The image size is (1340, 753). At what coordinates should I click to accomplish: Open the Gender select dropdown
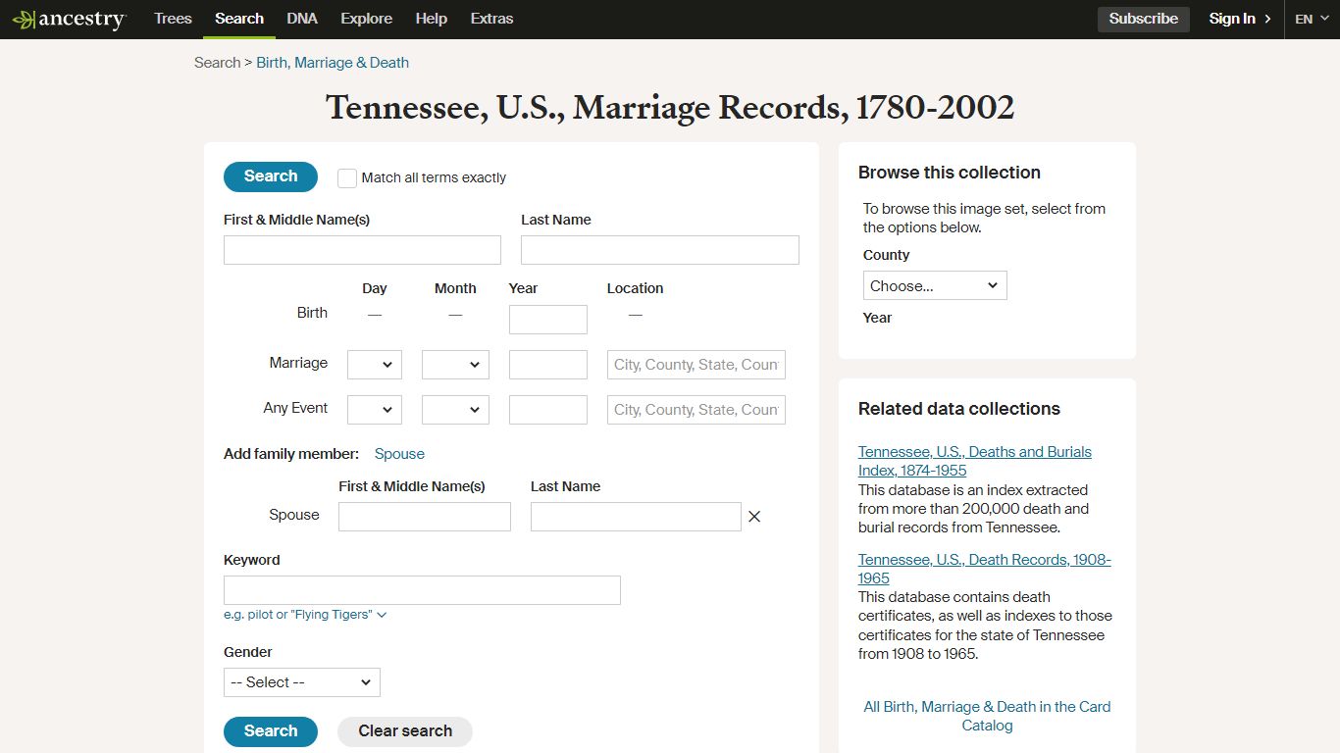(302, 682)
